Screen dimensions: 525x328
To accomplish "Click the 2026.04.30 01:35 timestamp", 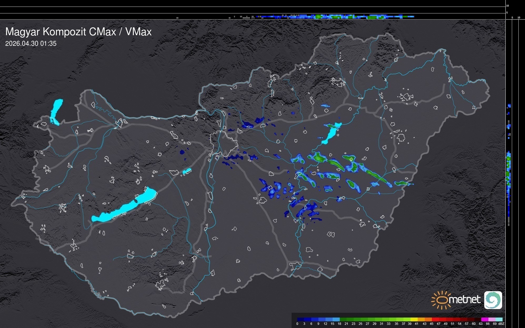I will pyautogui.click(x=31, y=44).
